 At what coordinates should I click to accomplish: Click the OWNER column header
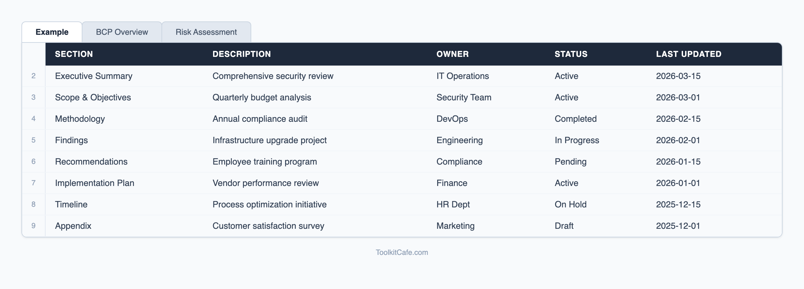(453, 54)
